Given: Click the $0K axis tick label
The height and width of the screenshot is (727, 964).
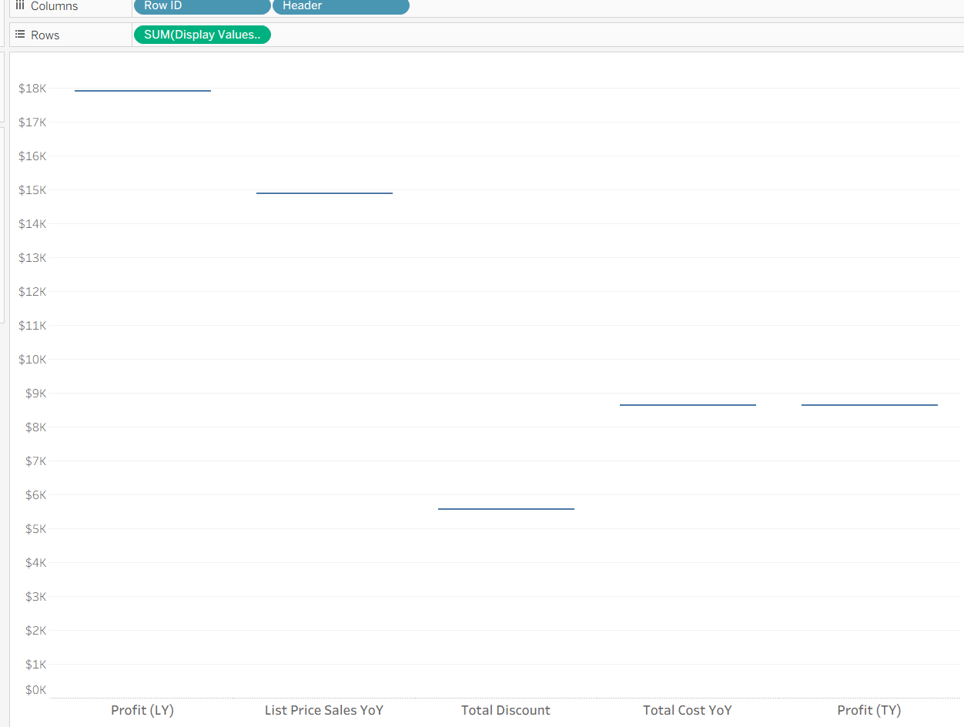Looking at the screenshot, I should coord(35,690).
